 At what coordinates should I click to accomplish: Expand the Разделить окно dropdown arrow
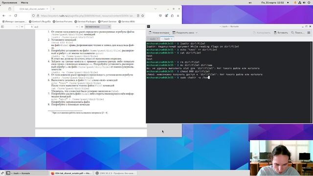[x=197, y=33]
